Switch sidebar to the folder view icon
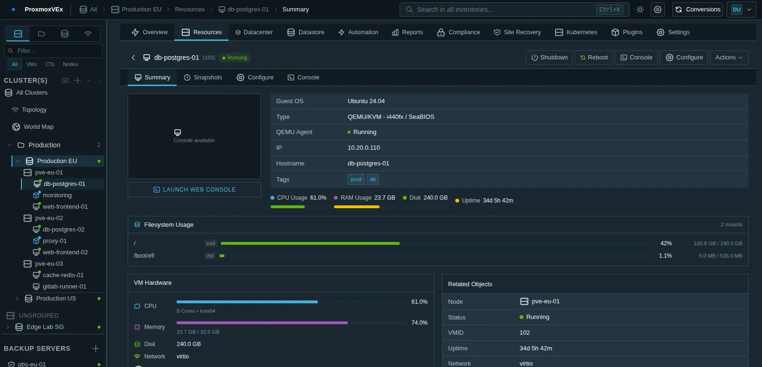Screen dimensions: 762x367 tap(41, 34)
